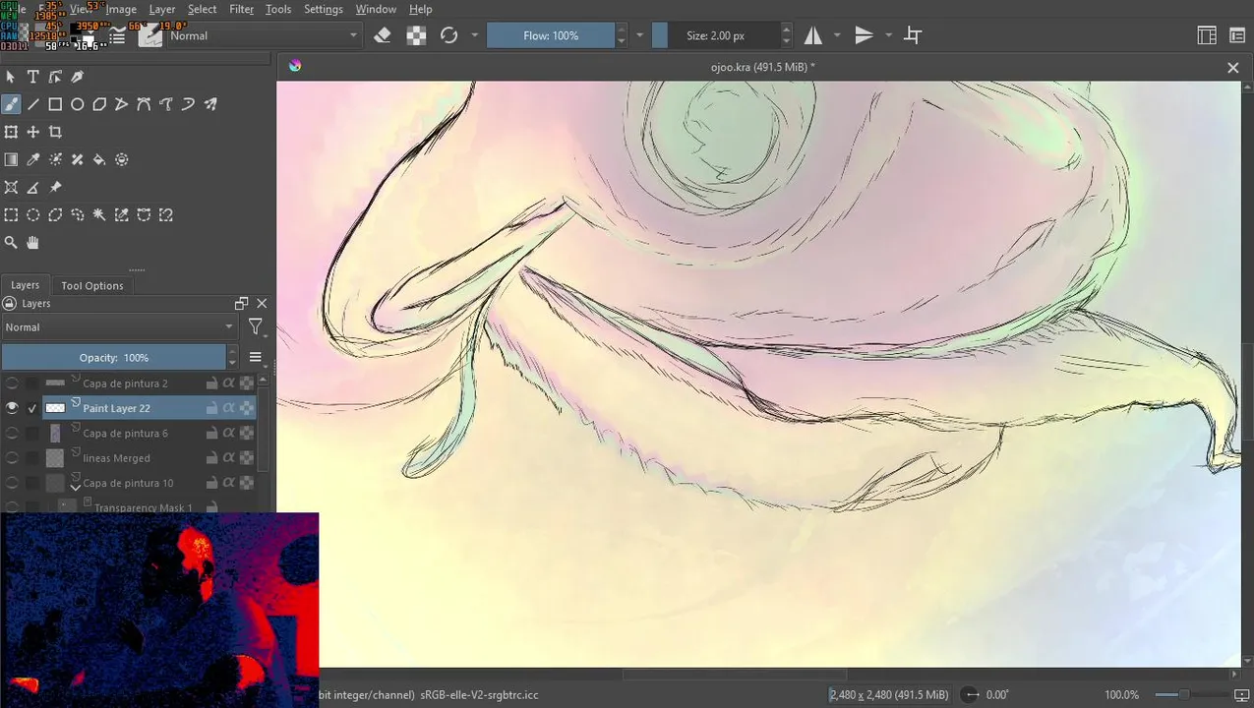Select the Freehand Path tool
The height and width of the screenshot is (708, 1254).
click(166, 104)
